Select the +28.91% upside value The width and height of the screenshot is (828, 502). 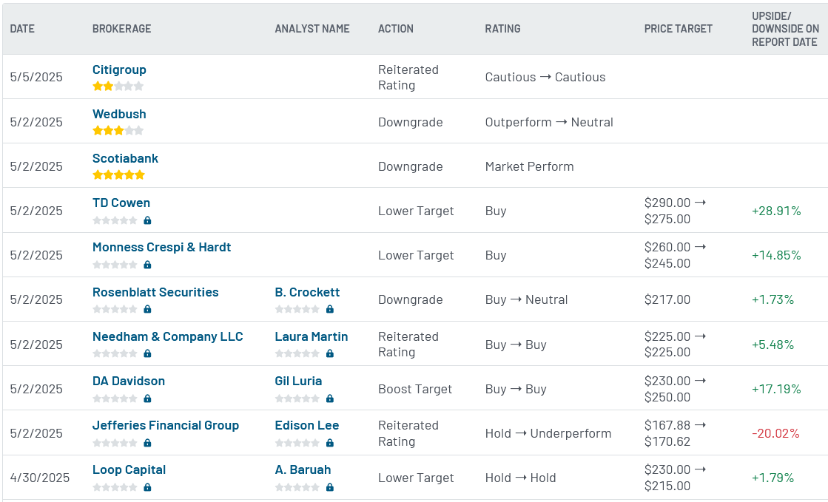click(776, 211)
